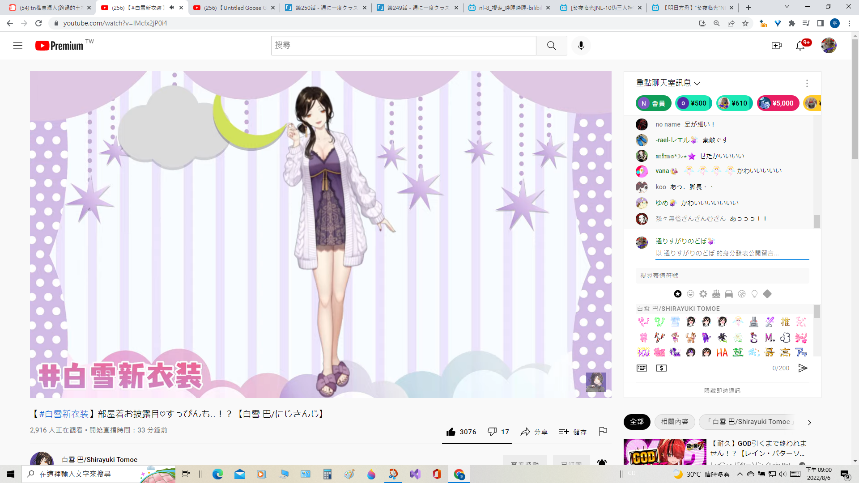Switch to the Untitled Goose Game tab
The width and height of the screenshot is (859, 483).
pos(234,8)
